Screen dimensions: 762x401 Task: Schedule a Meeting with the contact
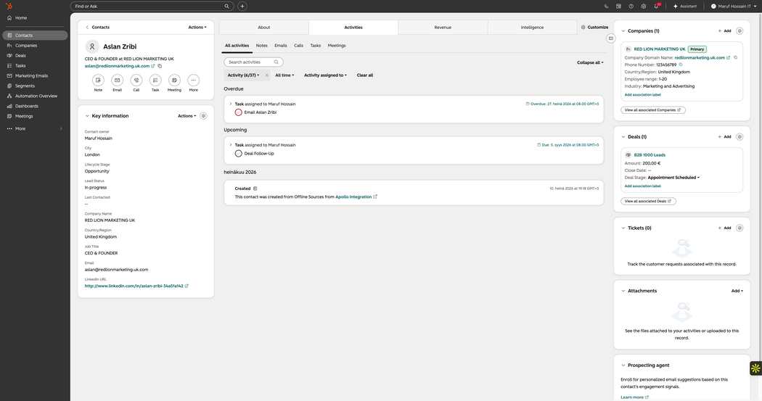tap(174, 80)
